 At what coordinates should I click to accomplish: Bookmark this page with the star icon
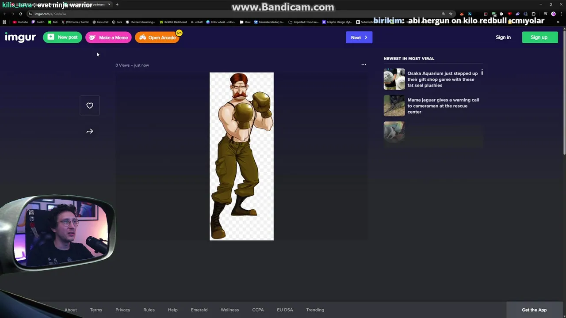451,14
